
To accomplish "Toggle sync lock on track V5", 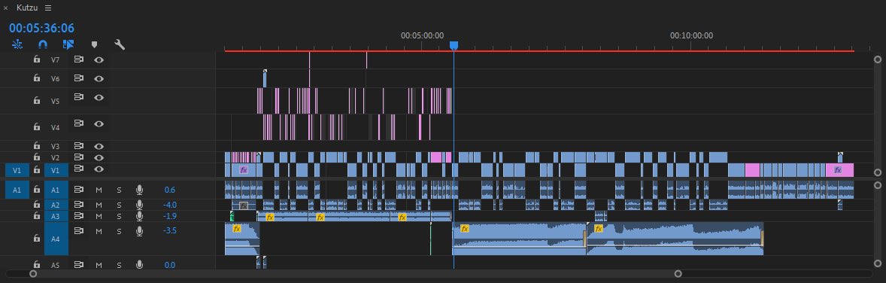I will pos(79,97).
